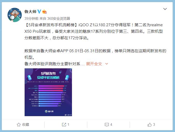Click the blue V verified badge
This screenshot has height=132, width=175.
39,11
